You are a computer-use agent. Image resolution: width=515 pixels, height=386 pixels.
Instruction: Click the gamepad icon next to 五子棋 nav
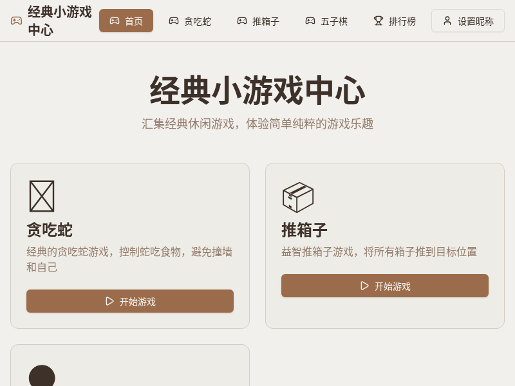pos(310,21)
